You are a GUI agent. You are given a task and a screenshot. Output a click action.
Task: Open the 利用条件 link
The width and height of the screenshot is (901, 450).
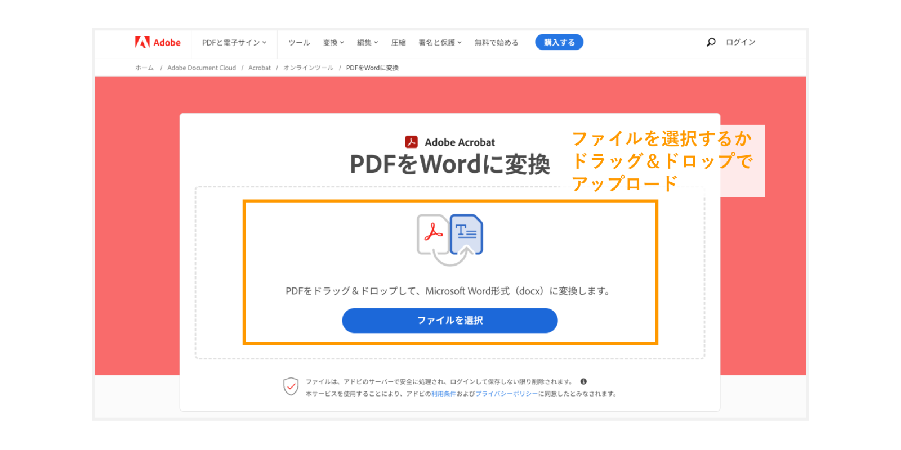coord(444,394)
